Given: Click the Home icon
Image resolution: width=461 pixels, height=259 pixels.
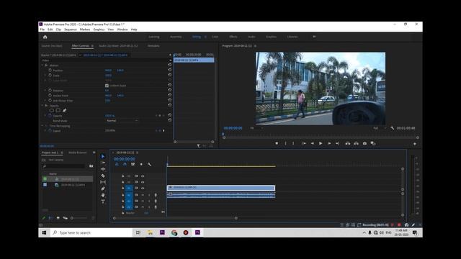Looking at the screenshot, I should coord(45,37).
